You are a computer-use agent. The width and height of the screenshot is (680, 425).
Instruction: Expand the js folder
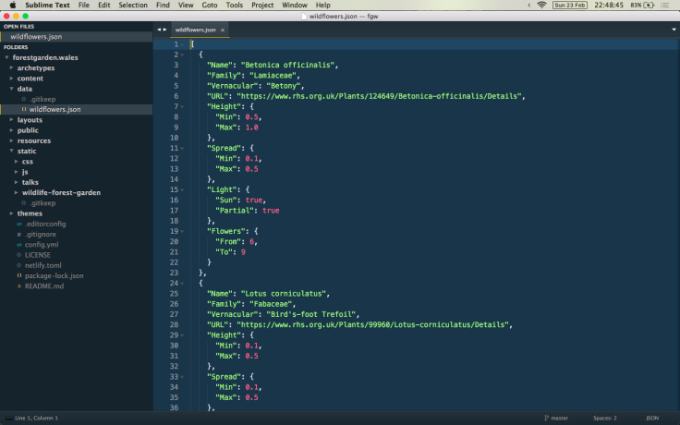tap(16, 172)
